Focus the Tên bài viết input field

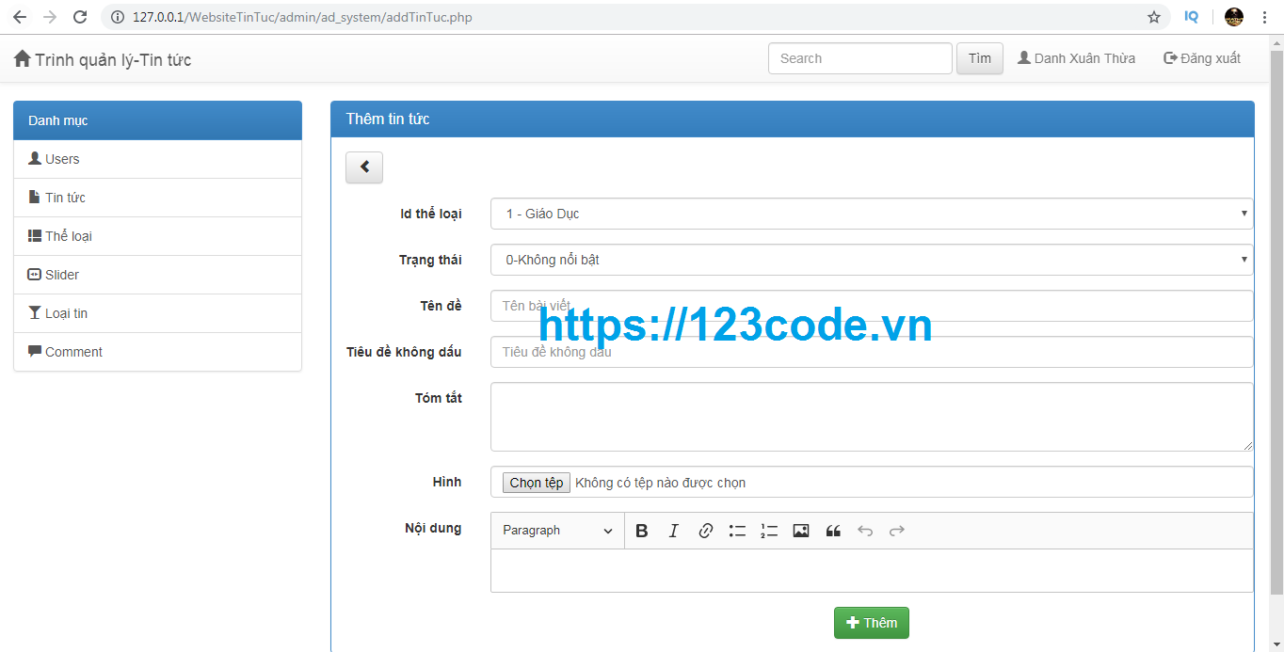tap(871, 306)
